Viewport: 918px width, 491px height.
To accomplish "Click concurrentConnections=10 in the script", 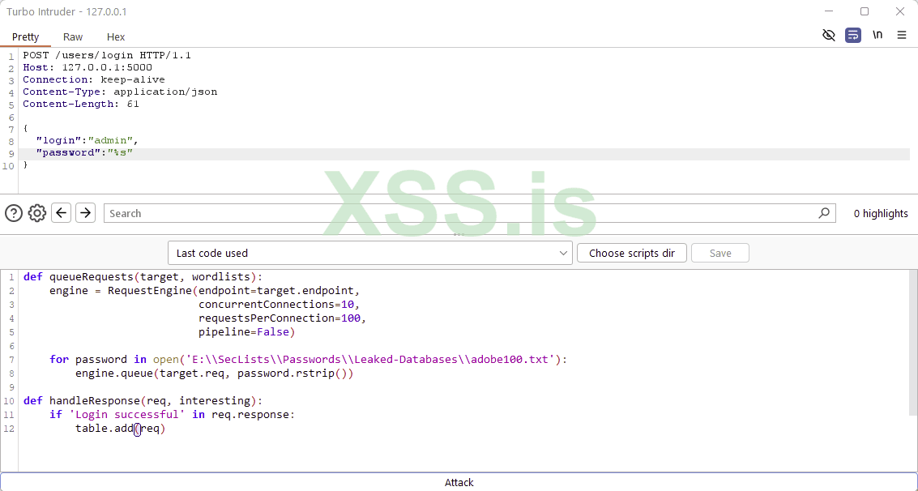I will pyautogui.click(x=280, y=305).
